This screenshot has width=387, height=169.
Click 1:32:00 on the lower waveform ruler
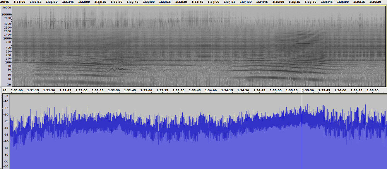[81, 90]
